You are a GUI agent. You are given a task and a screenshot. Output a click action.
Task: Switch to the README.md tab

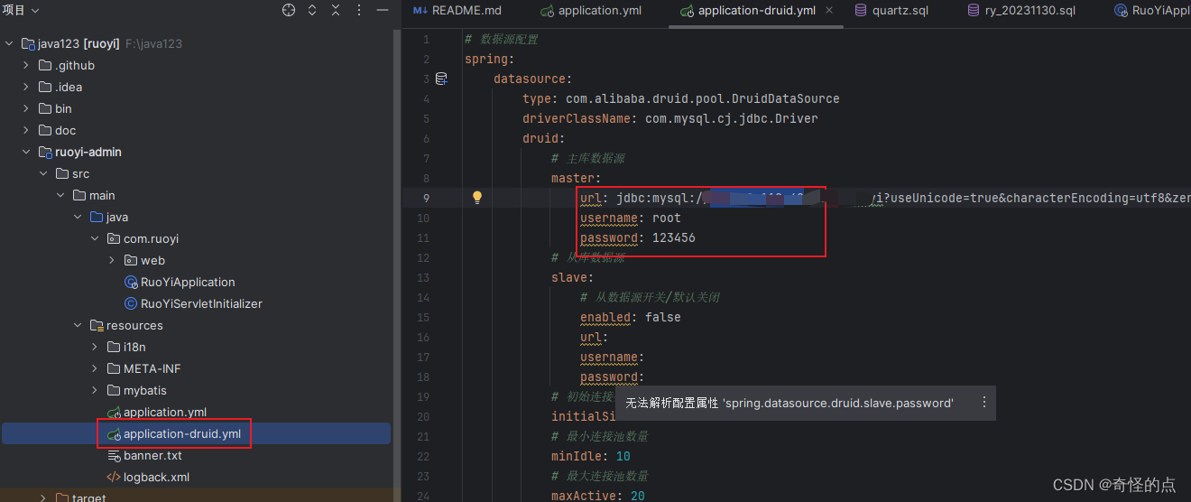click(x=457, y=11)
